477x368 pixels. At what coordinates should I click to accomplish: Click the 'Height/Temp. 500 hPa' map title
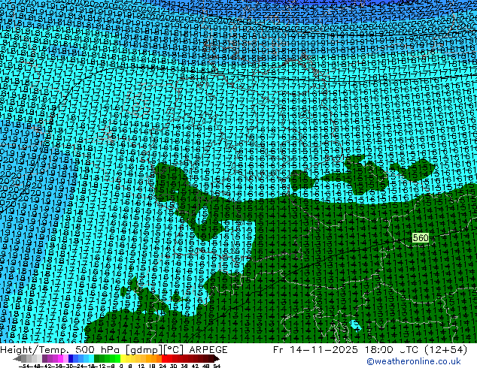[x=61, y=350]
